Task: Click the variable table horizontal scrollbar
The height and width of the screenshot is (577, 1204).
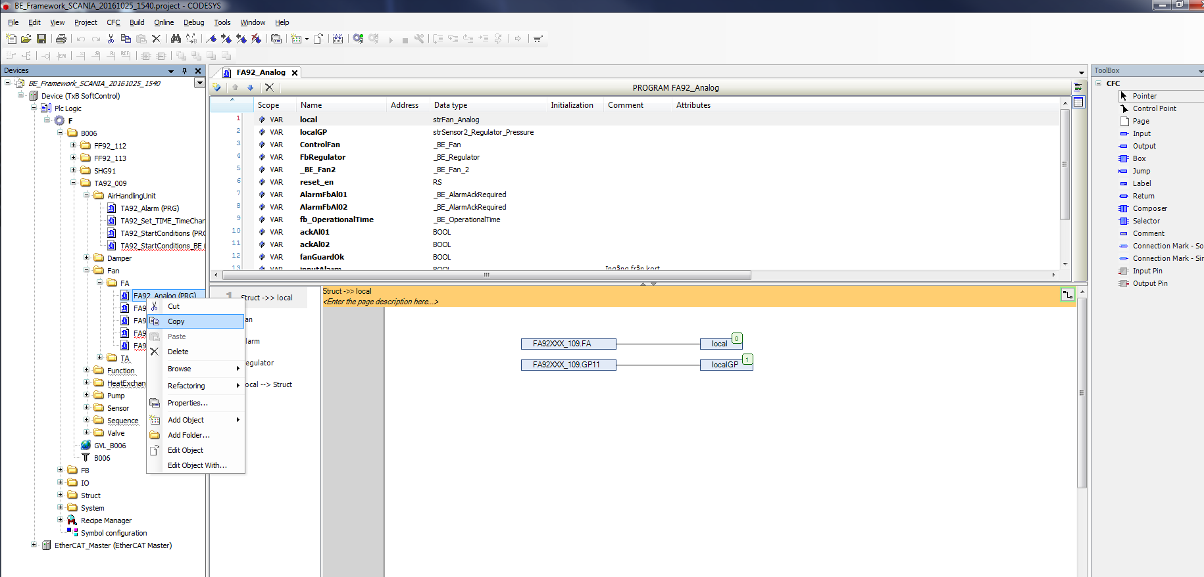Action: pos(486,275)
